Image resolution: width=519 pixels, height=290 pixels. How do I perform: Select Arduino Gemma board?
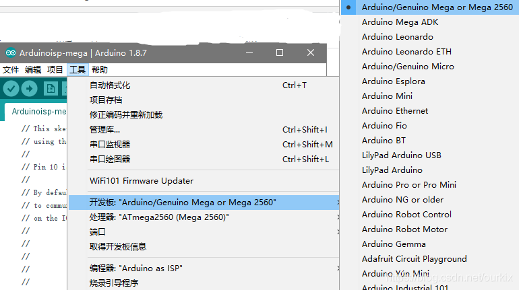[x=430, y=244]
